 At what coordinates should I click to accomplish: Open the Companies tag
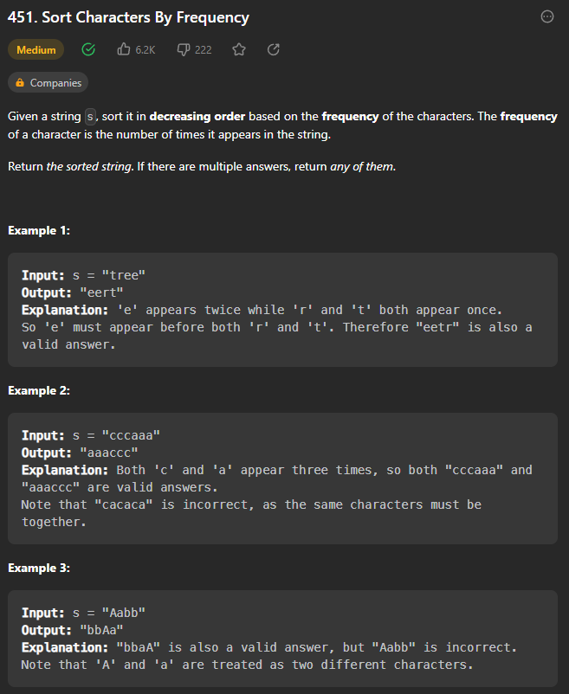tap(48, 83)
